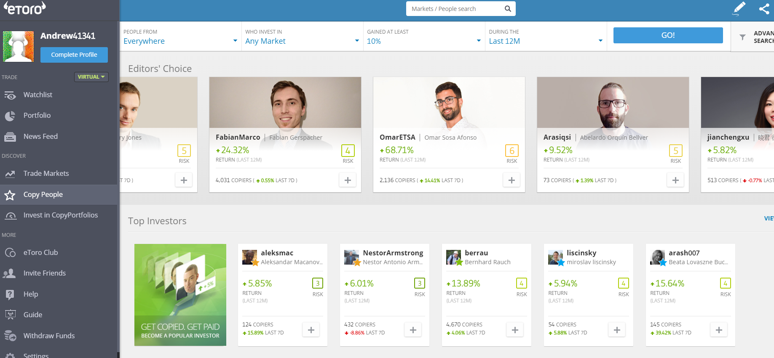Viewport: 774px width, 358px height.
Task: Click the News Feed icon
Action: 10,137
